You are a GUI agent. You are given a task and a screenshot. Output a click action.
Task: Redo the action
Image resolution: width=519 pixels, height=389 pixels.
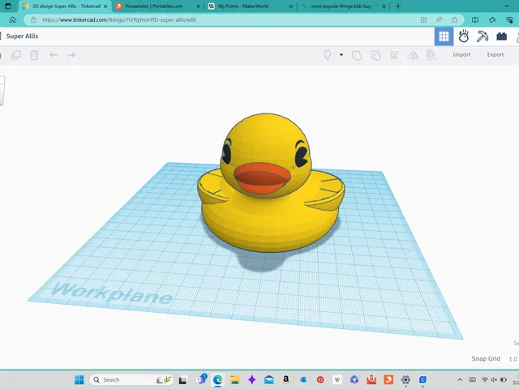[71, 55]
